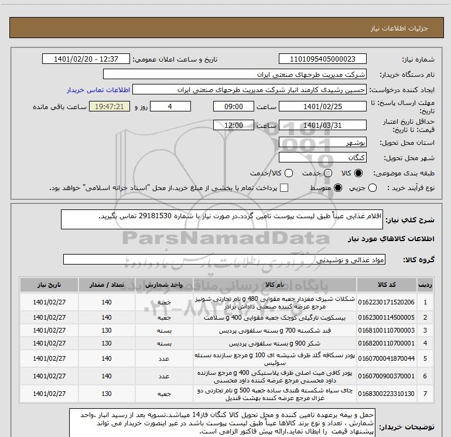
Task: Click the تاریخ نیاز column header
Action: point(49,285)
